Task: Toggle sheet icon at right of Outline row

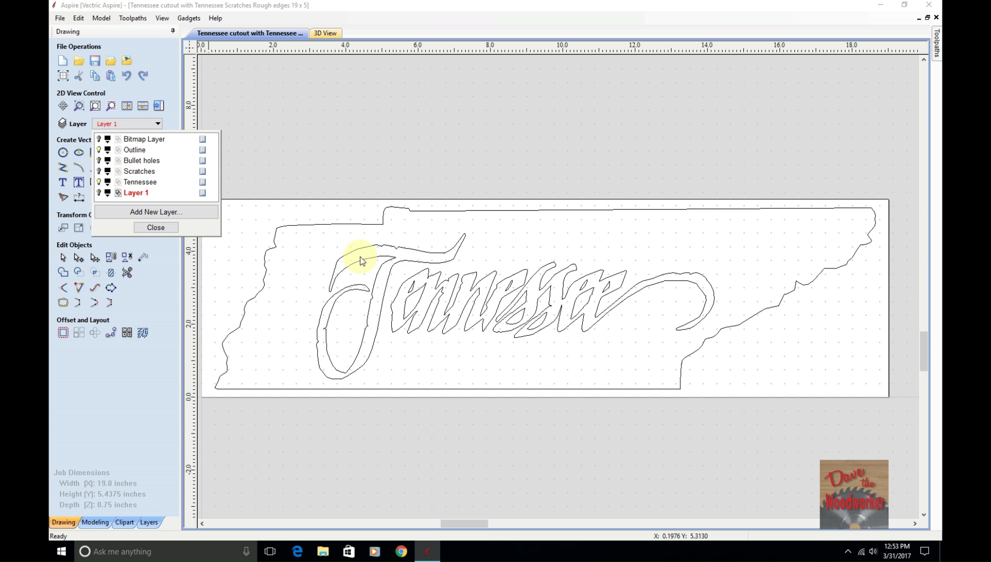Action: coord(203,150)
